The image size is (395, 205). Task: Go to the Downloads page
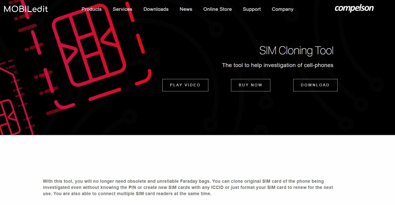pyautogui.click(x=156, y=9)
